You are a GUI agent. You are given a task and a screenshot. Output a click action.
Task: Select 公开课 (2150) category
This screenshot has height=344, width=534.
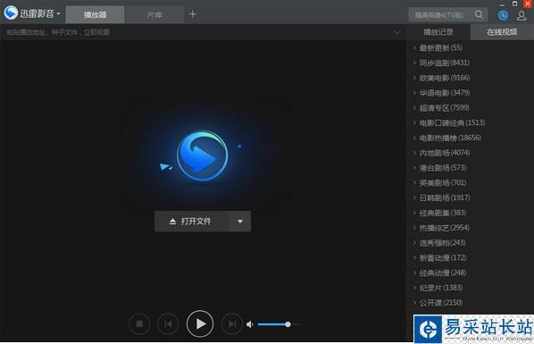[x=441, y=303]
